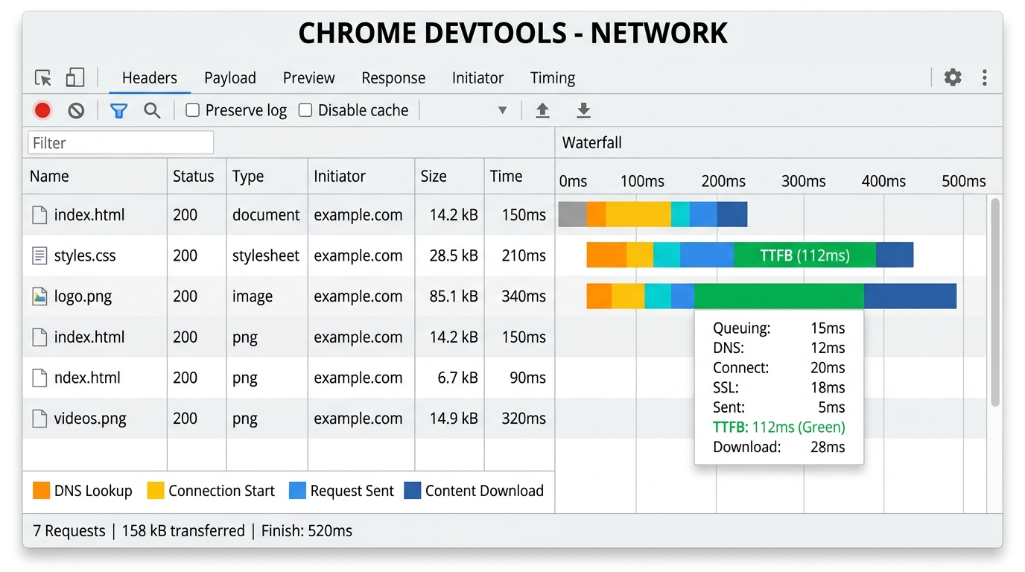This screenshot has width=1025, height=572.
Task: Click the search magnifier icon
Action: [x=152, y=109]
